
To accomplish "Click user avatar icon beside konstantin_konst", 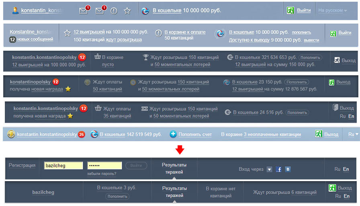I will [15, 10].
